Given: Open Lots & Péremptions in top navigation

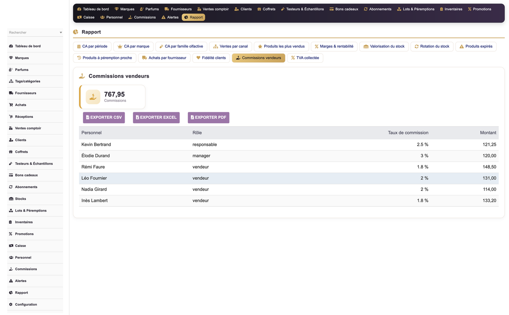Looking at the screenshot, I should click(416, 9).
